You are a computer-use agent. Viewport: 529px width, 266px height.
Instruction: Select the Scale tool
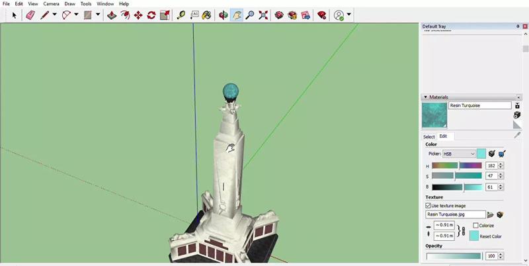pyautogui.click(x=165, y=15)
